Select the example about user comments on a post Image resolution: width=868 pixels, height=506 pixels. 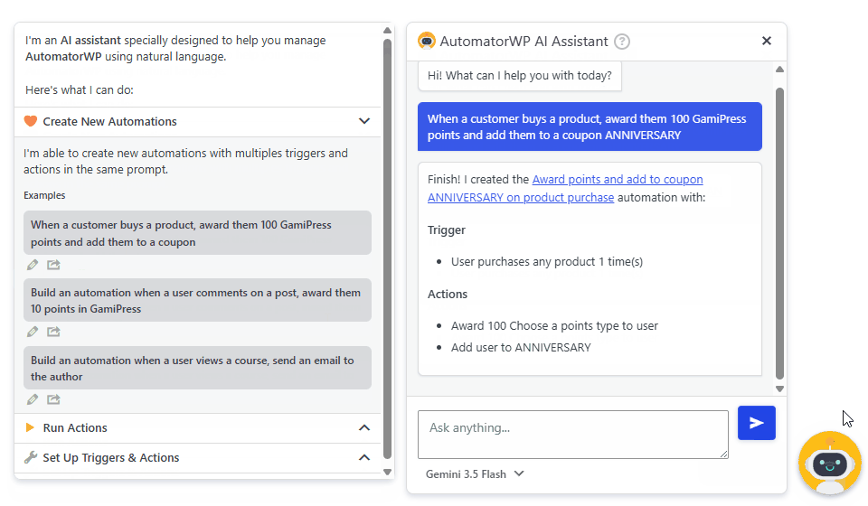197,300
